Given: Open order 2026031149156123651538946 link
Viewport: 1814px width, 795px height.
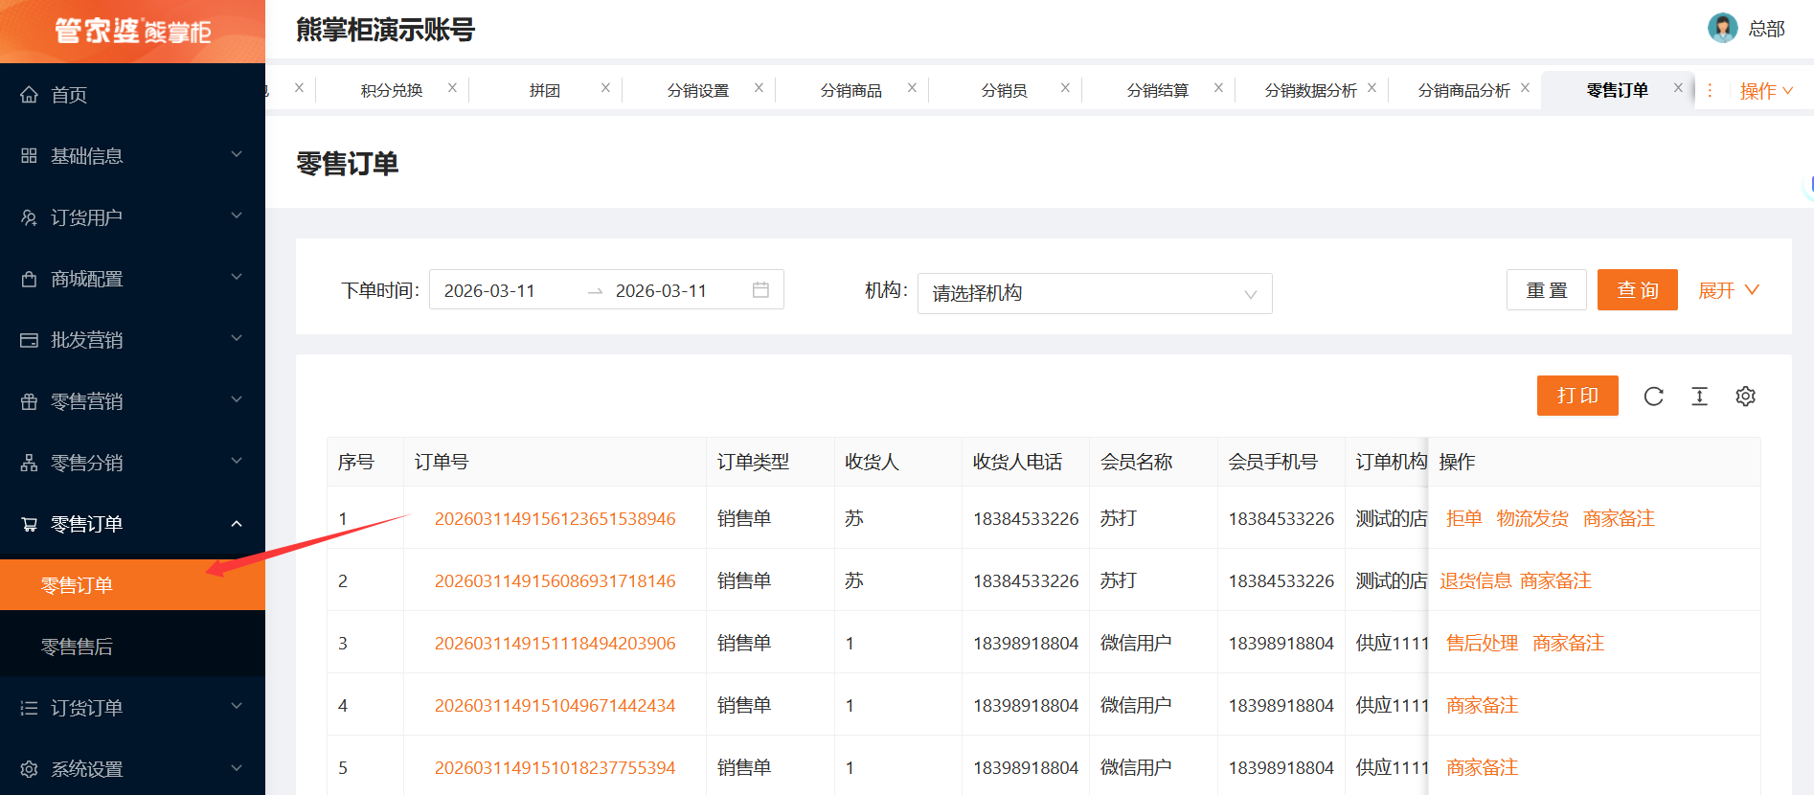Looking at the screenshot, I should point(555,518).
